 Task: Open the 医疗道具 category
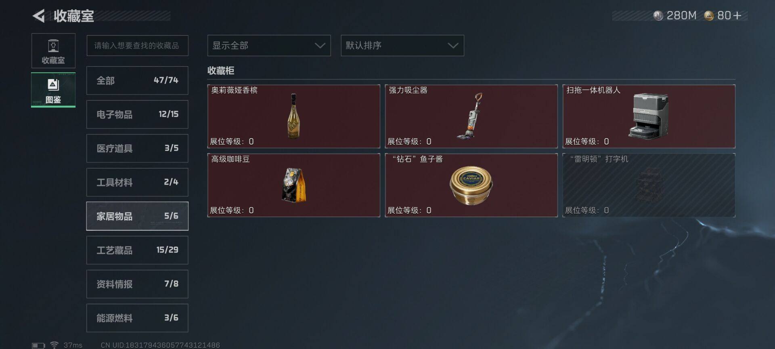click(x=137, y=148)
